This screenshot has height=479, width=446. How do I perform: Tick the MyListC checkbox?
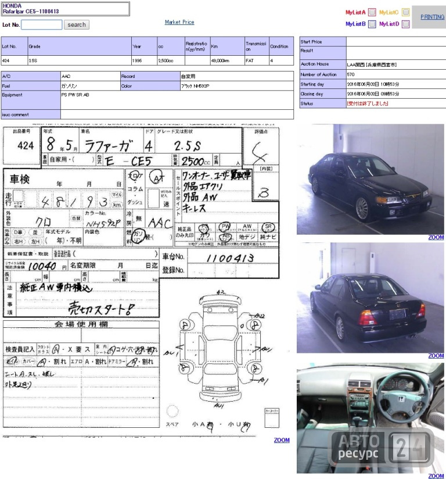(x=406, y=12)
